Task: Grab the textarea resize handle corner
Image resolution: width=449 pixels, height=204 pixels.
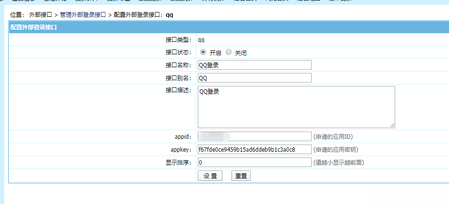Action: (392, 125)
